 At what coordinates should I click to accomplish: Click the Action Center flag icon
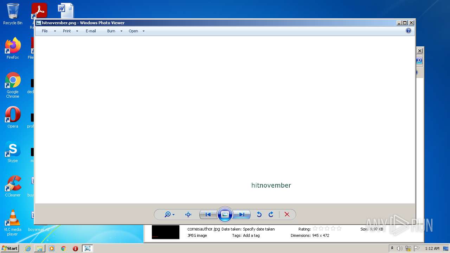pyautogui.click(x=417, y=248)
